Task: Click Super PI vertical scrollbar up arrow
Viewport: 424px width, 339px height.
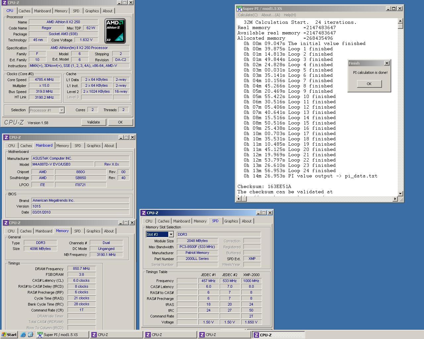Action: [400, 21]
